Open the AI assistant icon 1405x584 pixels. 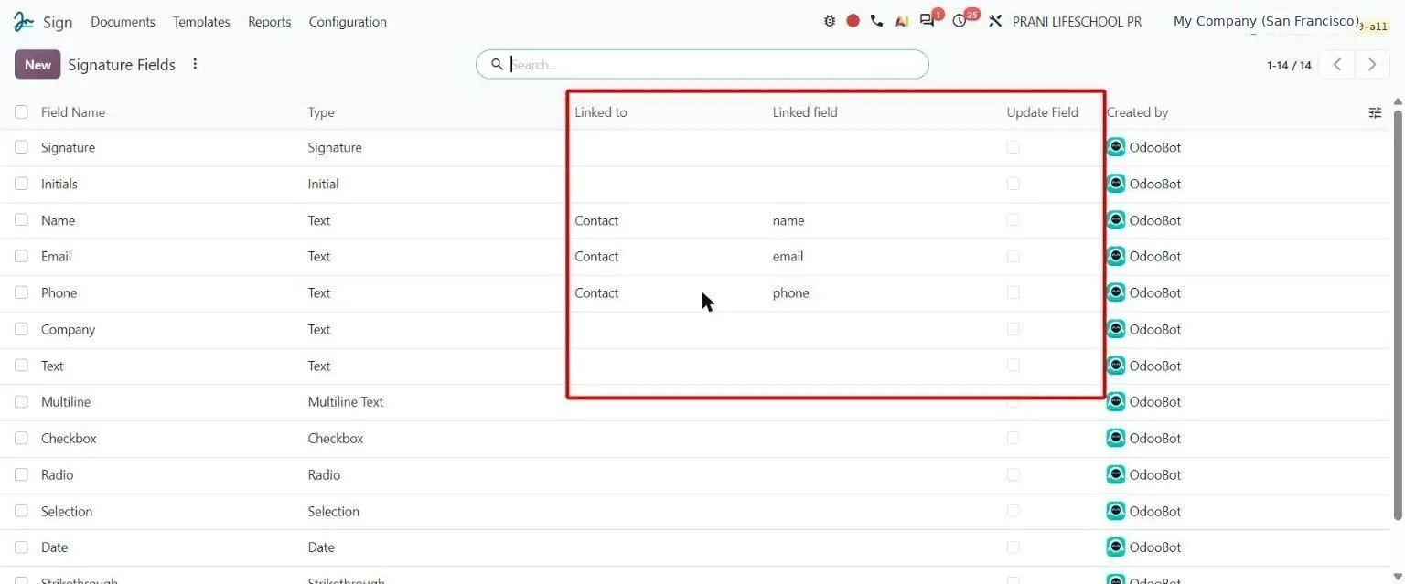click(x=901, y=21)
